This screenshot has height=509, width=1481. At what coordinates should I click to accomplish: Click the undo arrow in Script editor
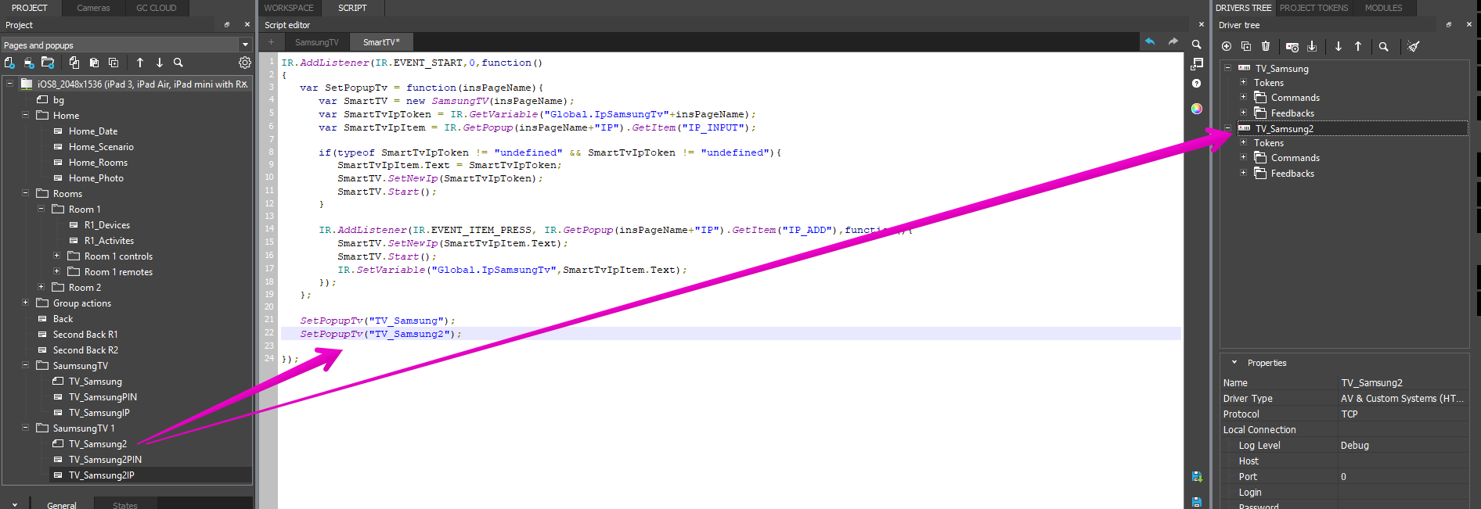tap(1149, 42)
